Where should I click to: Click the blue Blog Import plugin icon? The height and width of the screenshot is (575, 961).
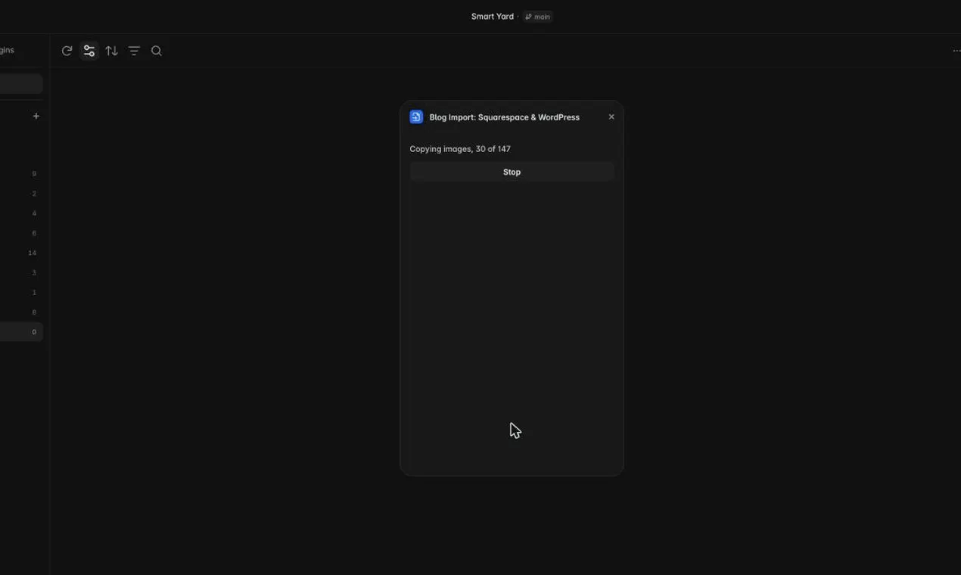pyautogui.click(x=416, y=117)
